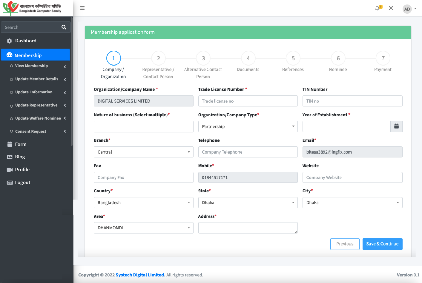422x283 pixels.
Task: Select the Membership sidebar menu item
Action: (x=28, y=55)
